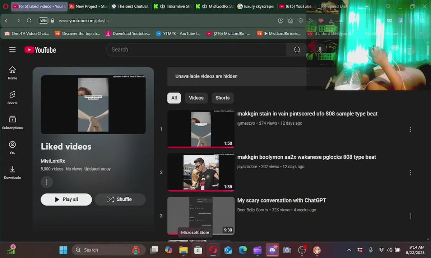Reload the YouTube page

click(x=29, y=21)
